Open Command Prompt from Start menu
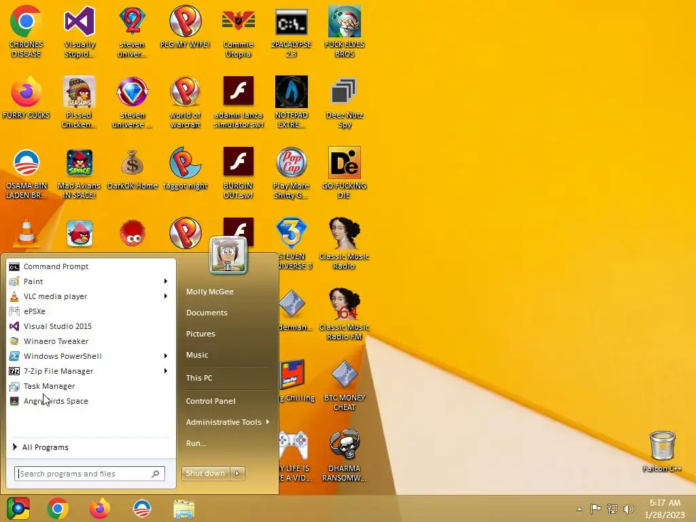 click(x=92, y=266)
